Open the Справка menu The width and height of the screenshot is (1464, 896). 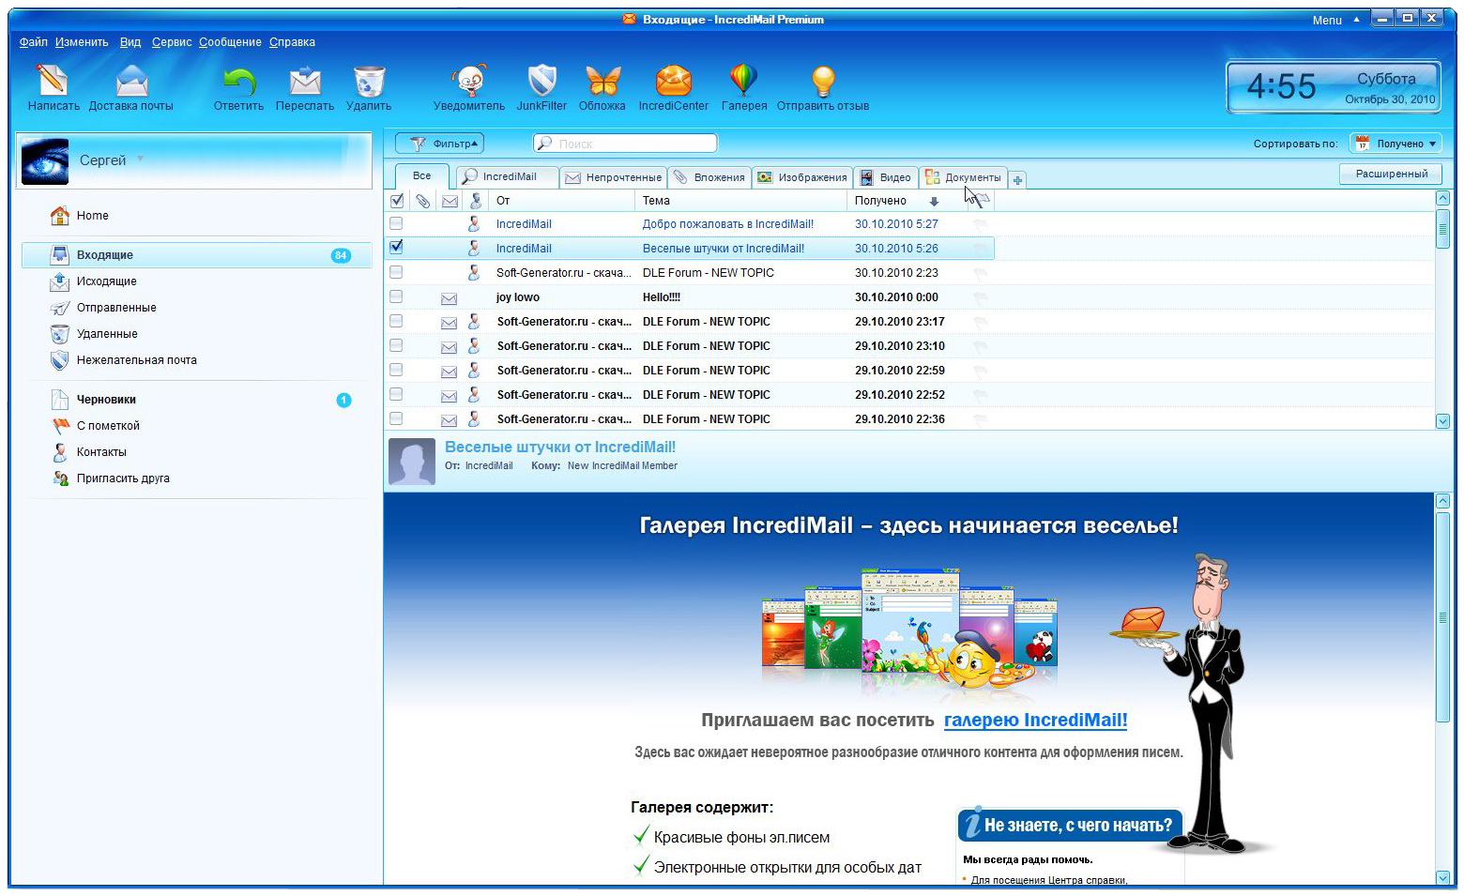point(292,42)
